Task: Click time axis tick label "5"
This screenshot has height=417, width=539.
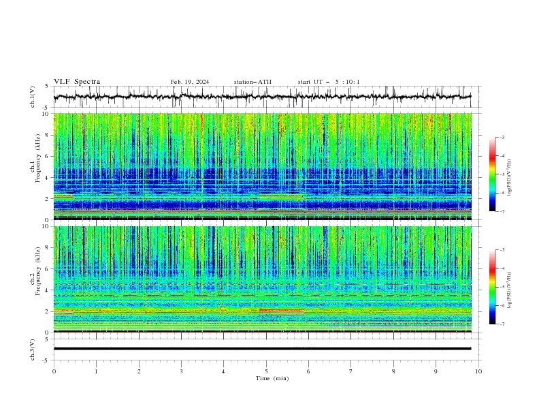Action: (x=266, y=371)
